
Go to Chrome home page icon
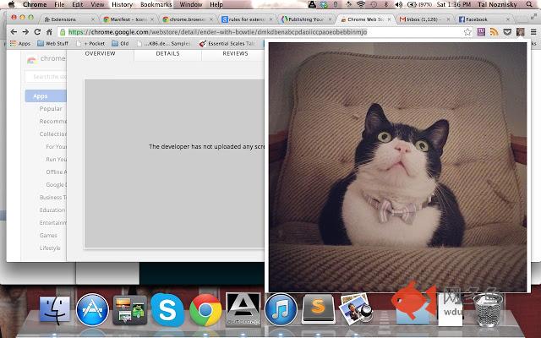point(49,32)
